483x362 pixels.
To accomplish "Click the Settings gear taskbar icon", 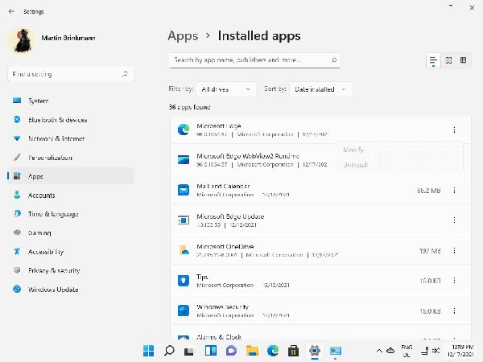I will pos(315,351).
